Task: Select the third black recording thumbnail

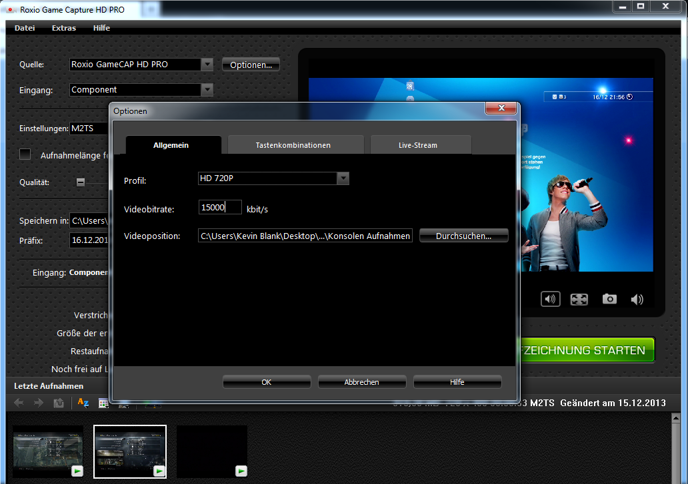Action: pos(212,451)
